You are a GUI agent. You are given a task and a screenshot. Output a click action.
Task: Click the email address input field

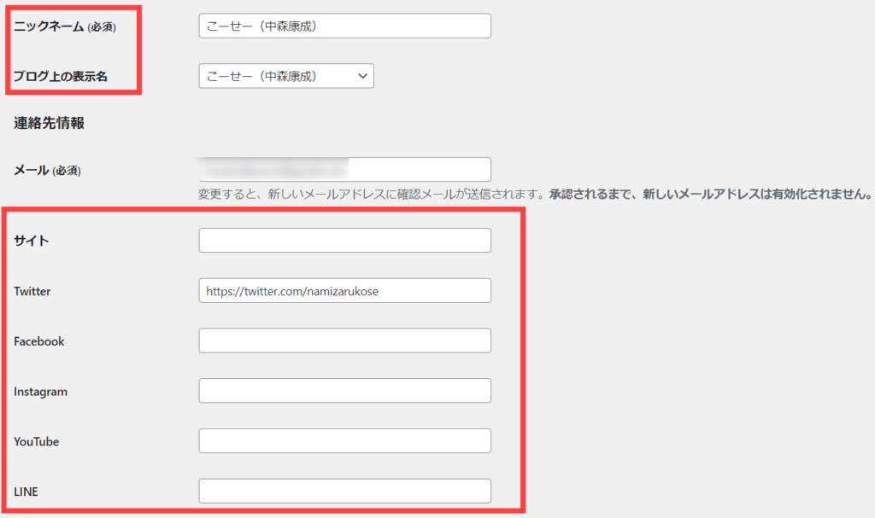(x=345, y=170)
